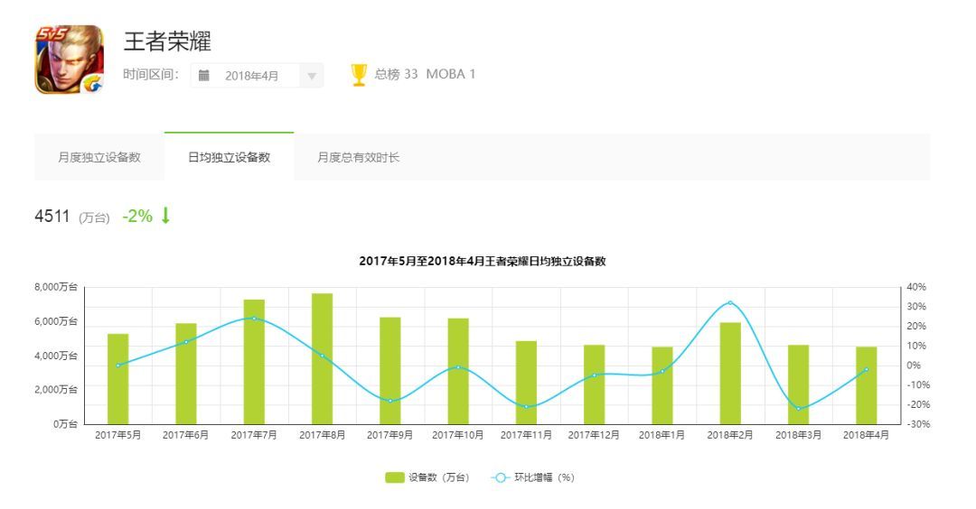976x509 pixels.
Task: Click the 时间区间 label
Action: click(151, 75)
